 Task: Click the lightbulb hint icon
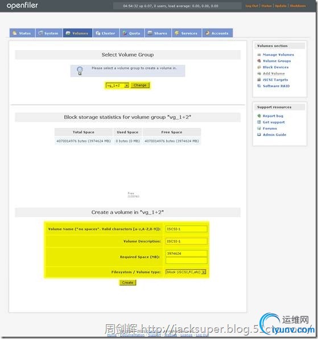[80, 71]
